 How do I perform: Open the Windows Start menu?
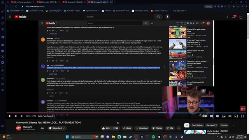pos(67,137)
